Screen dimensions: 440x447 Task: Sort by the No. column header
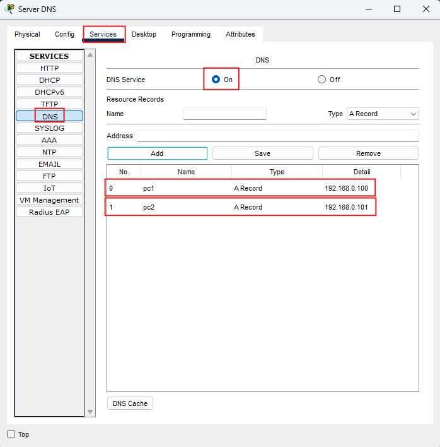124,172
